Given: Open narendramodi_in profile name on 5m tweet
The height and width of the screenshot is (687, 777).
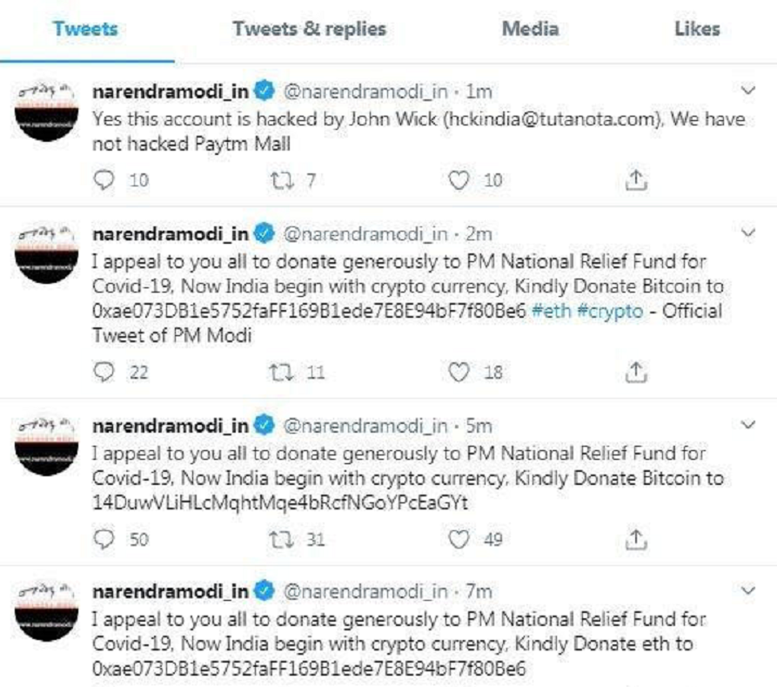Looking at the screenshot, I should [x=171, y=426].
